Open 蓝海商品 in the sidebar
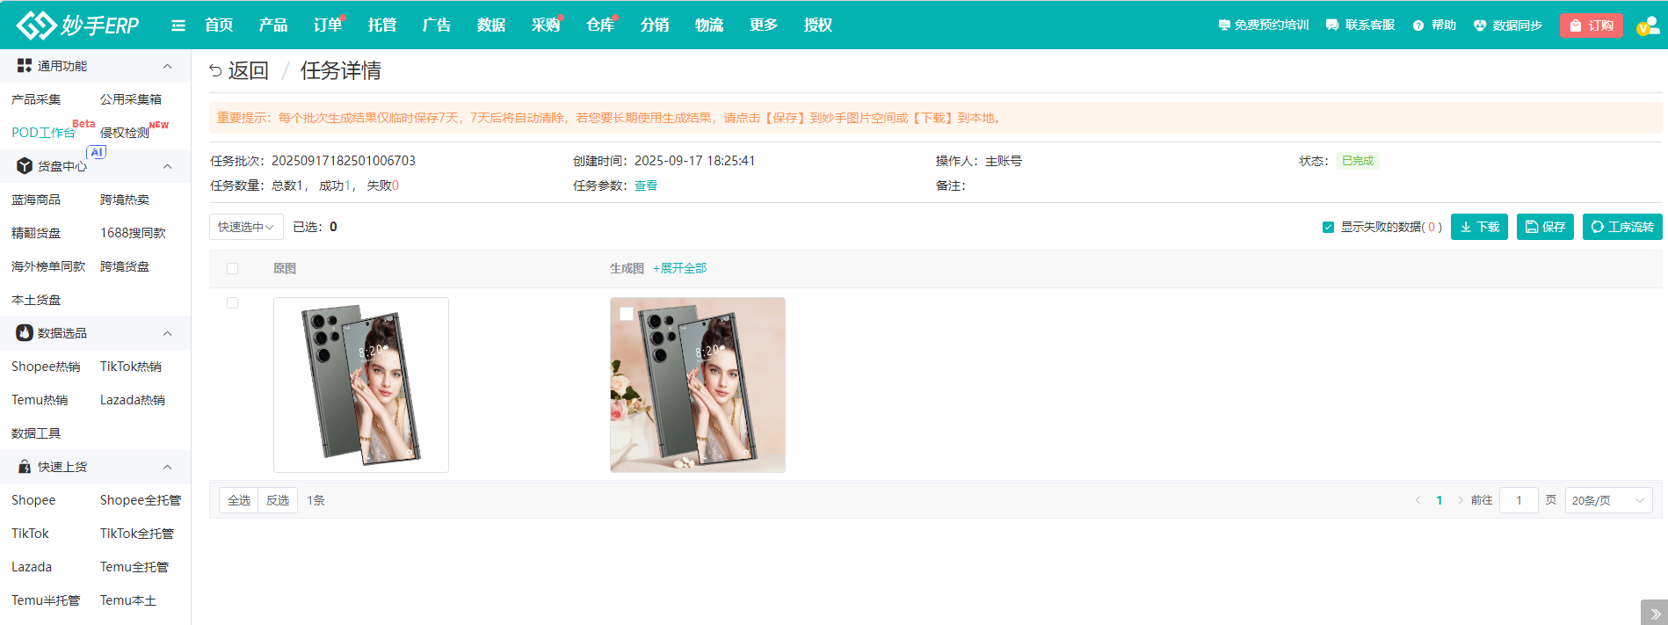The height and width of the screenshot is (625, 1668). tap(36, 200)
